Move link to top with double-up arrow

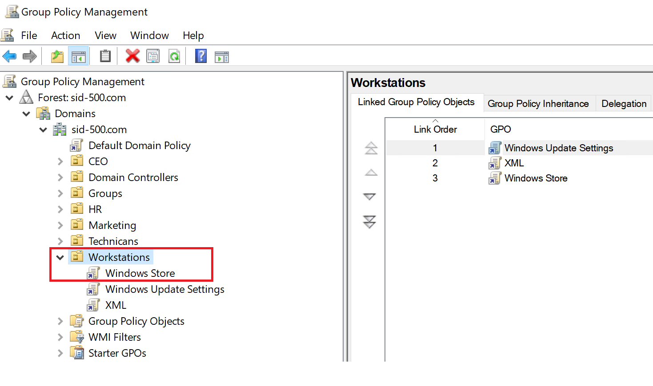click(371, 148)
